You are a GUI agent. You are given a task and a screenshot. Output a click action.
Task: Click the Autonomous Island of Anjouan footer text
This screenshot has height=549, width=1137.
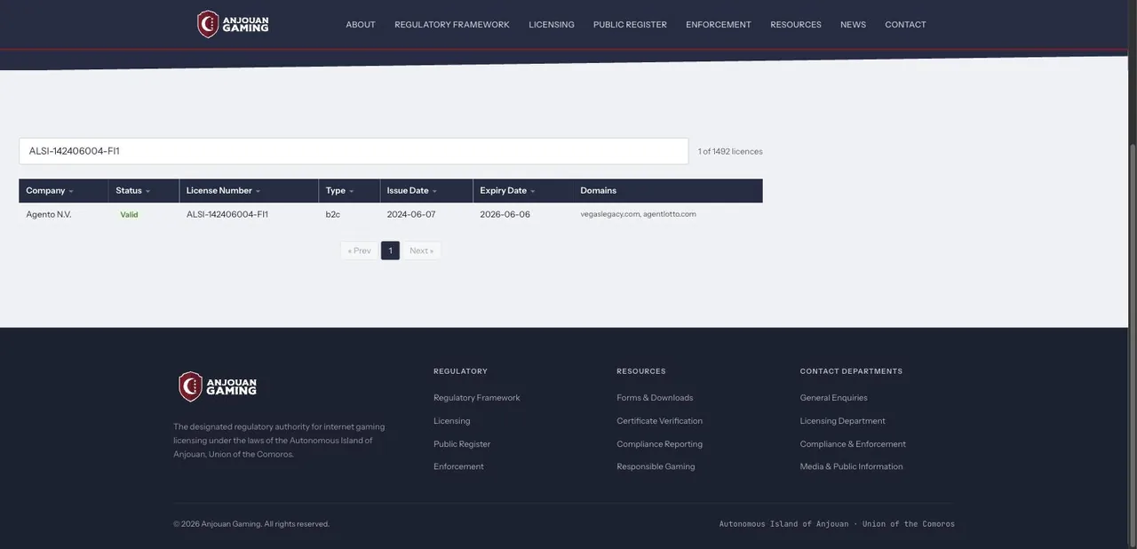pos(837,524)
